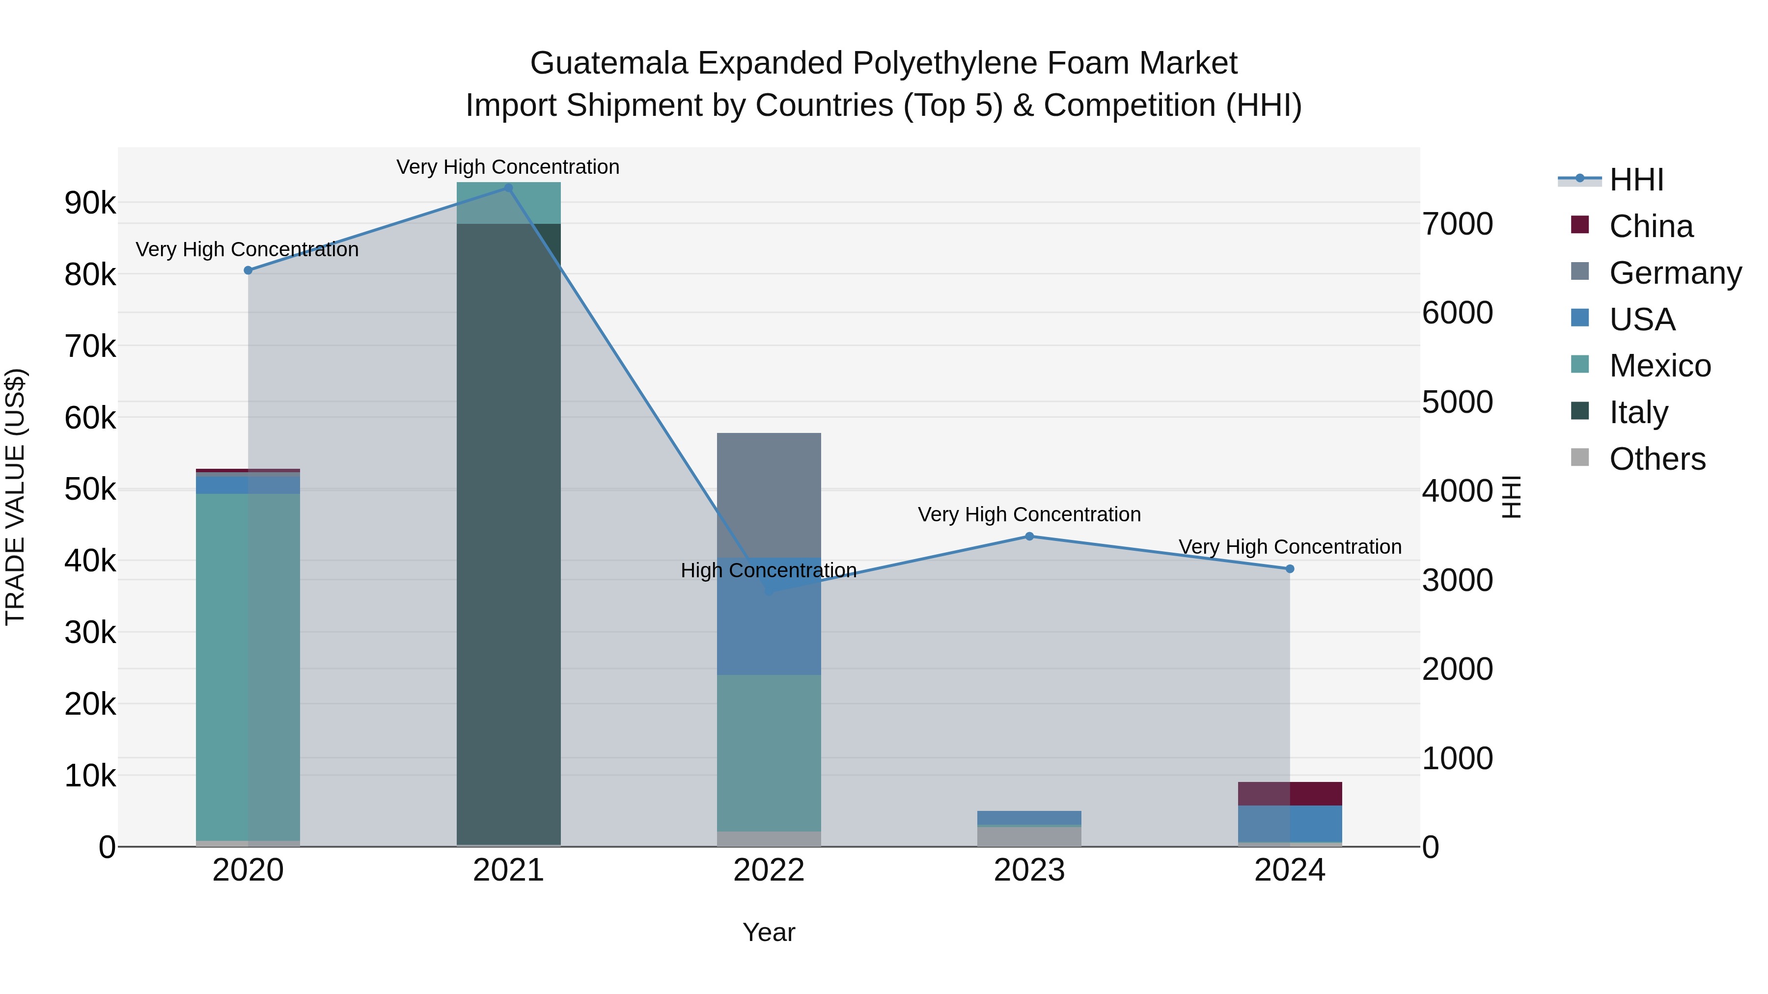Click the Others segment in 2022 bar

pyautogui.click(x=770, y=839)
